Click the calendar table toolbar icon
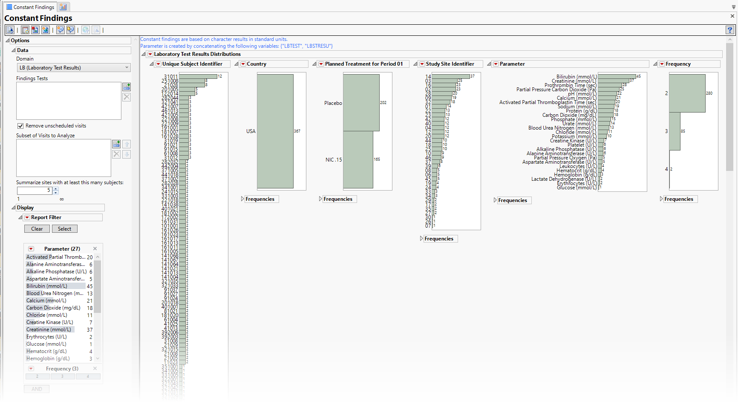The width and height of the screenshot is (738, 402). pos(25,30)
